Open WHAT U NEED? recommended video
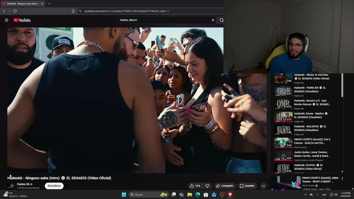Screen dimensions: 354x199 tap(320, 180)
